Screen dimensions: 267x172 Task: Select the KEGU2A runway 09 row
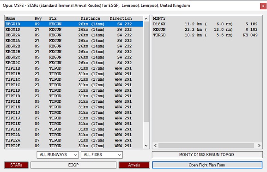coord(74,35)
